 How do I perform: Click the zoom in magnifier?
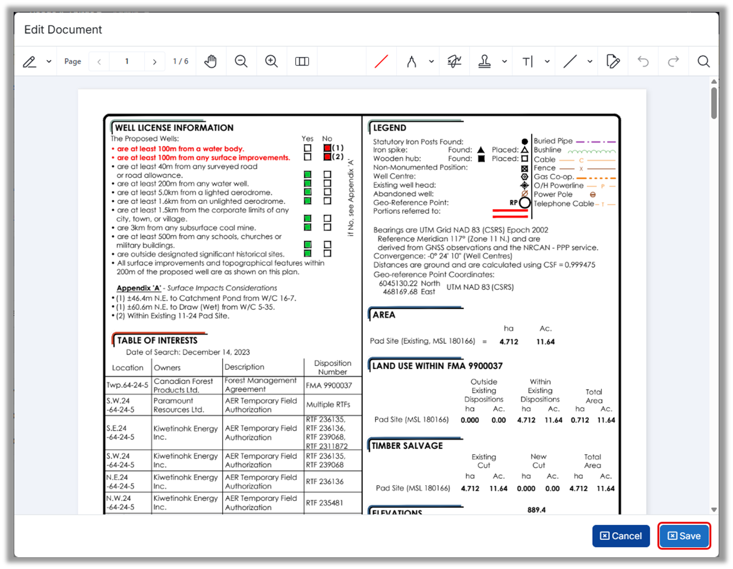tap(271, 61)
